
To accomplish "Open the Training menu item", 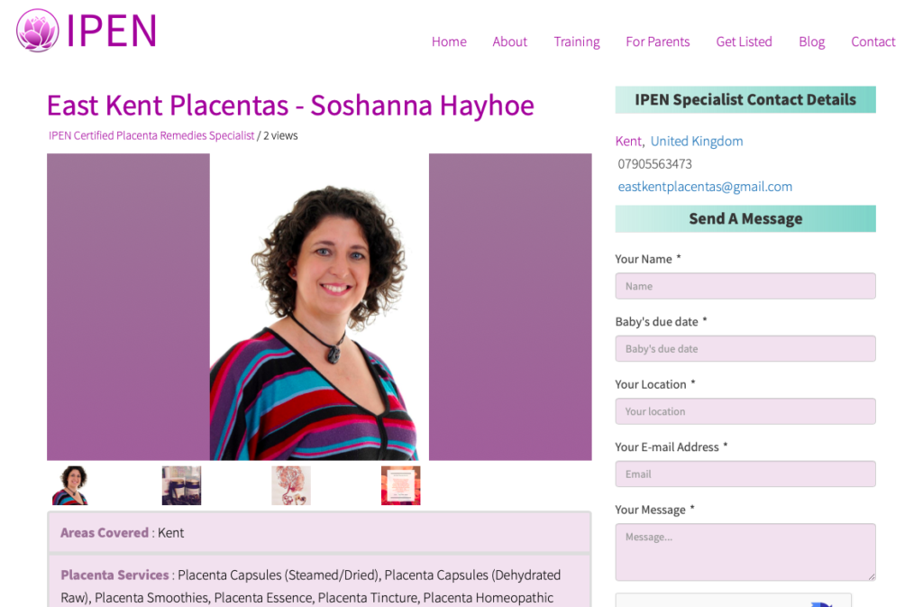I will point(576,41).
